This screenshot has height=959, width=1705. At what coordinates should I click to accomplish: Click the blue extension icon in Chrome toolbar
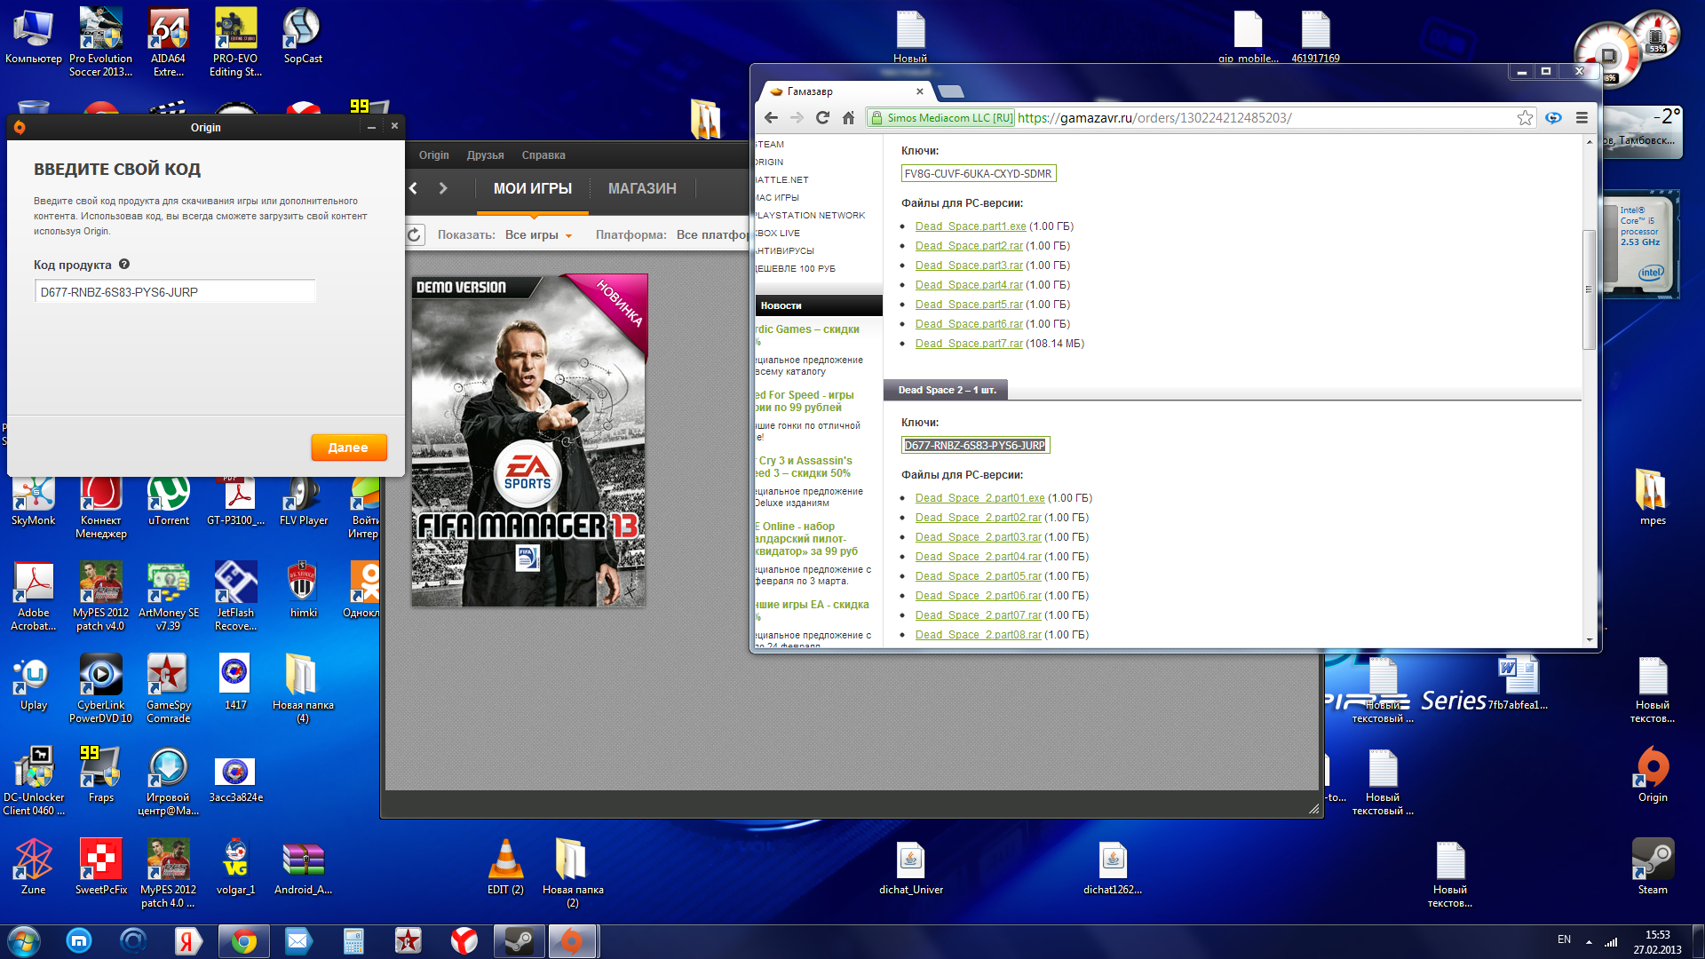pyautogui.click(x=1553, y=117)
